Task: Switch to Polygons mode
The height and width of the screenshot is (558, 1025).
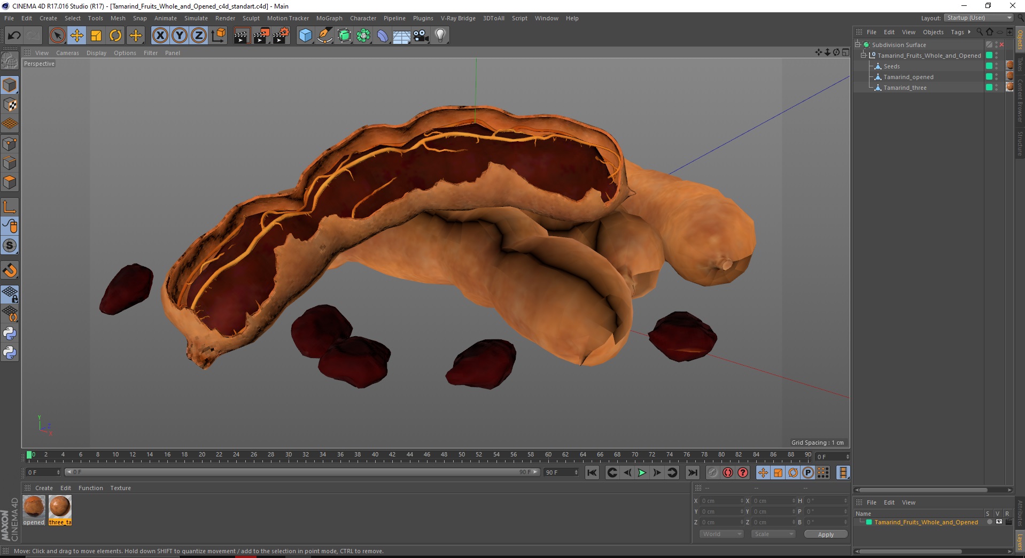Action: point(10,182)
